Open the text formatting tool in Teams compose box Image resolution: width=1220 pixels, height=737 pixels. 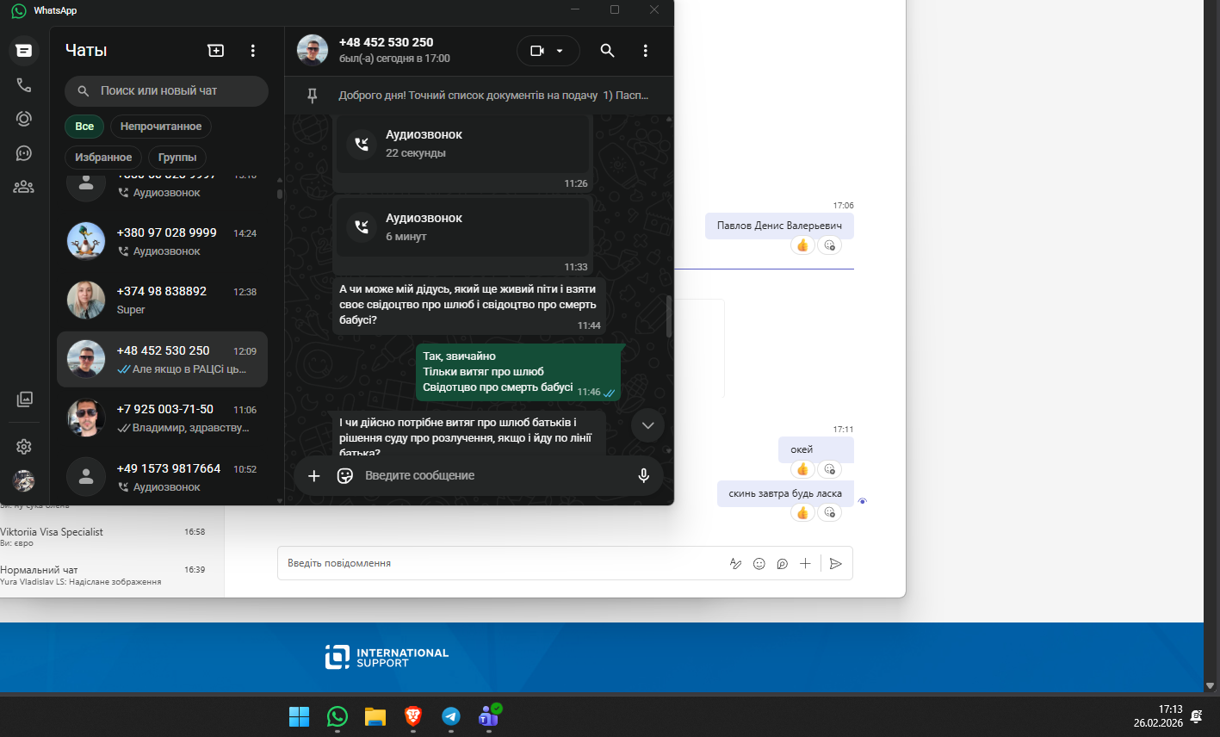coord(735,564)
